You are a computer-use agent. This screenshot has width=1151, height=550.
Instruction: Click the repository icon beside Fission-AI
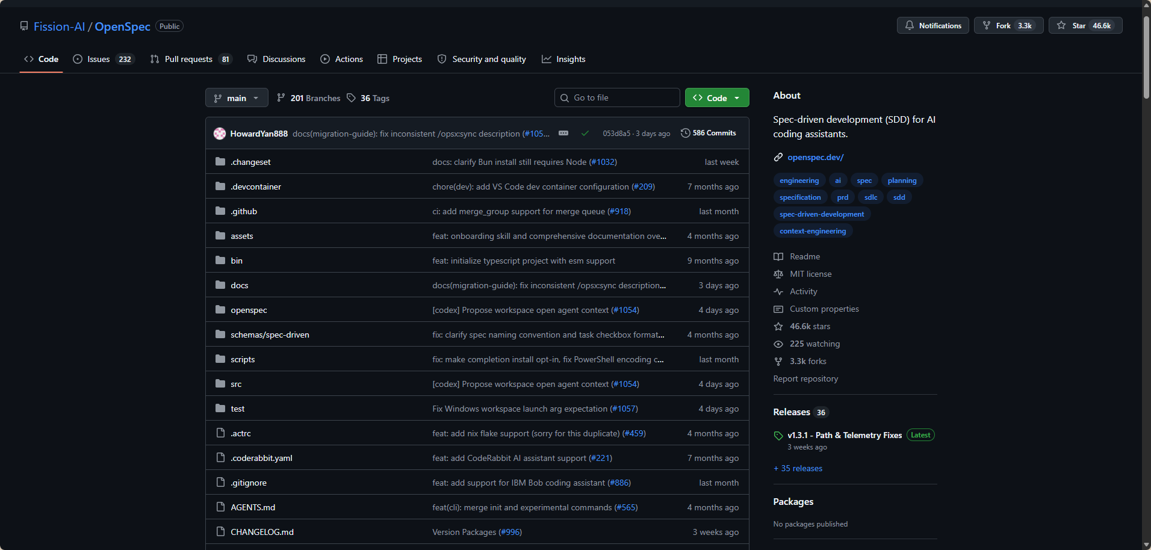pos(24,26)
